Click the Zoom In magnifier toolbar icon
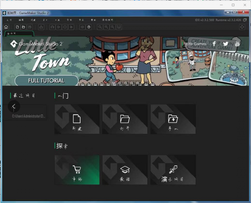Screen dimensions: 251x203 113,27
